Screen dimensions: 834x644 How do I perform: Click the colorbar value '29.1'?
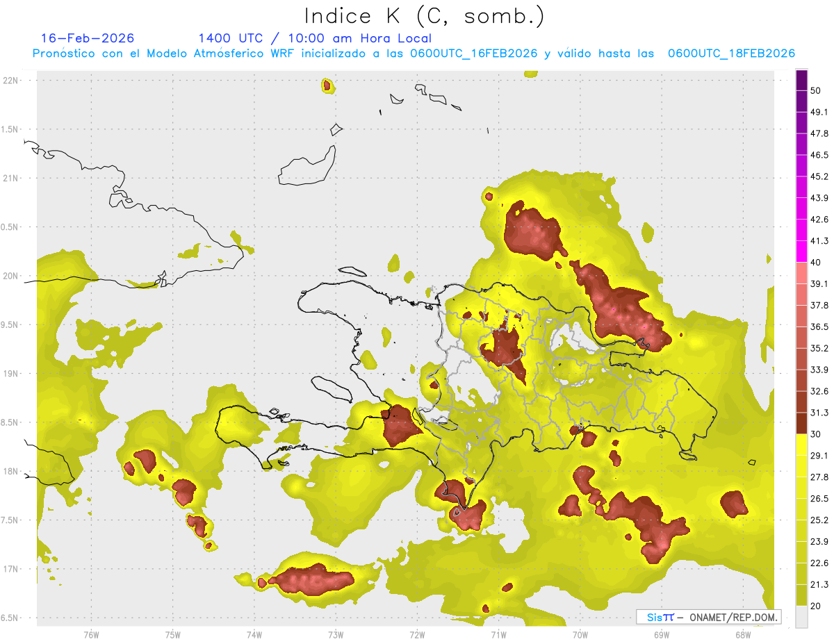(x=819, y=456)
